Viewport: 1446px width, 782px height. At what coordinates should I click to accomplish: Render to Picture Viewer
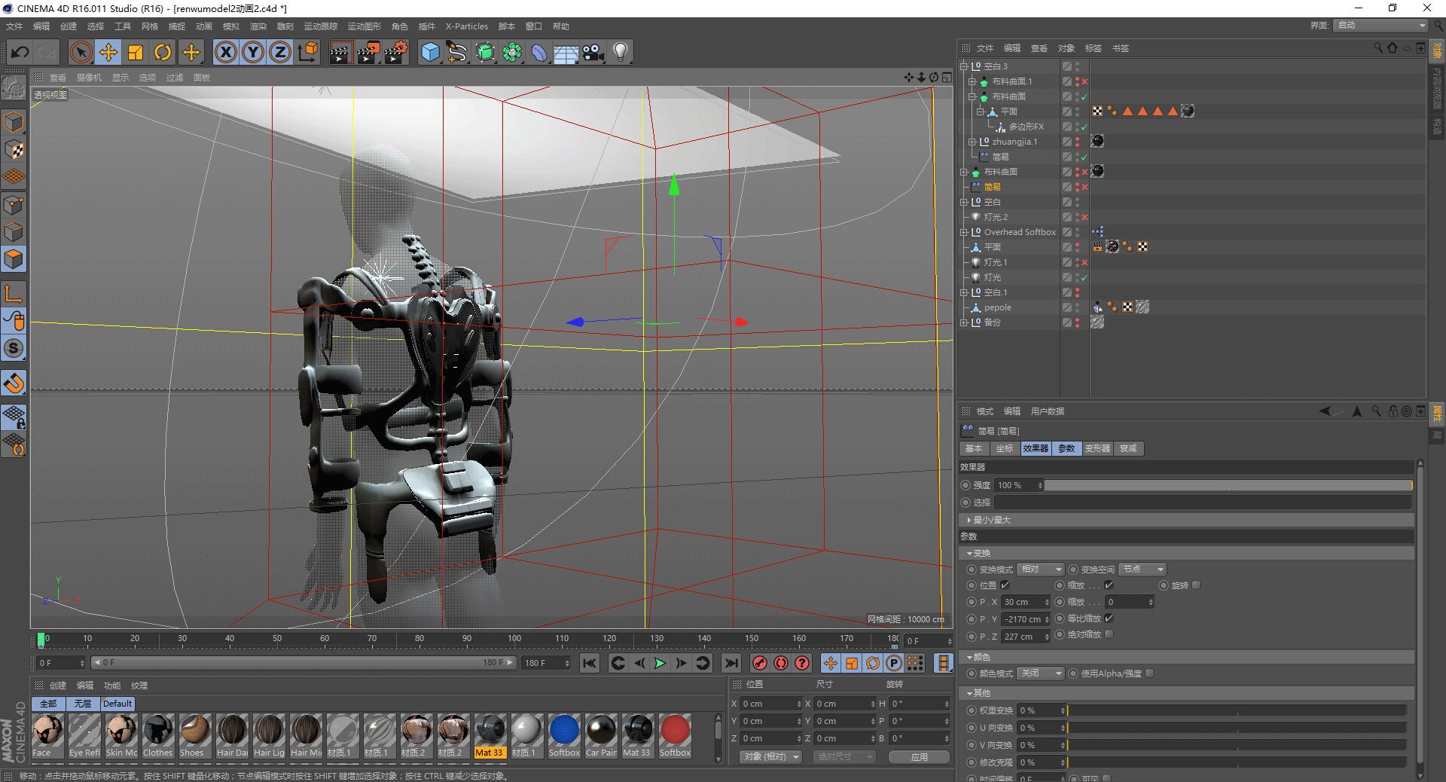point(368,52)
